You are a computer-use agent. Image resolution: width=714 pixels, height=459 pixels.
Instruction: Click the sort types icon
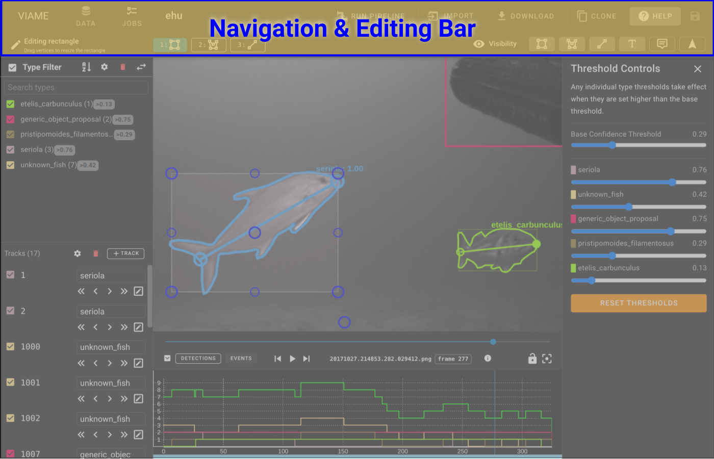click(x=86, y=67)
